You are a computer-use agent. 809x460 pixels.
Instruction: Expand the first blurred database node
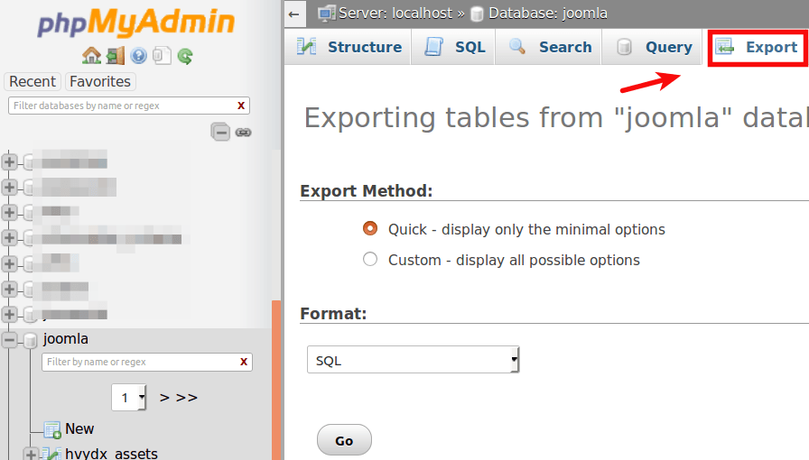(x=9, y=162)
